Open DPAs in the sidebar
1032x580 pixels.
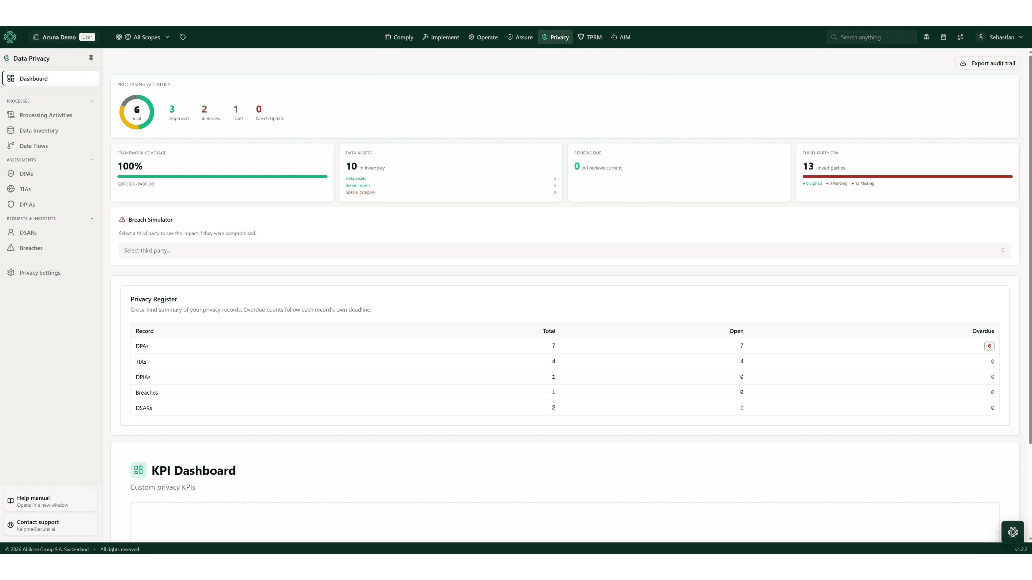50,174
